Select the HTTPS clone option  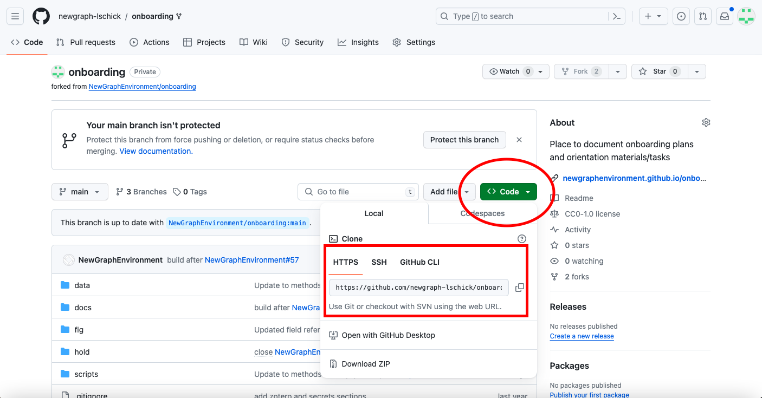point(346,262)
